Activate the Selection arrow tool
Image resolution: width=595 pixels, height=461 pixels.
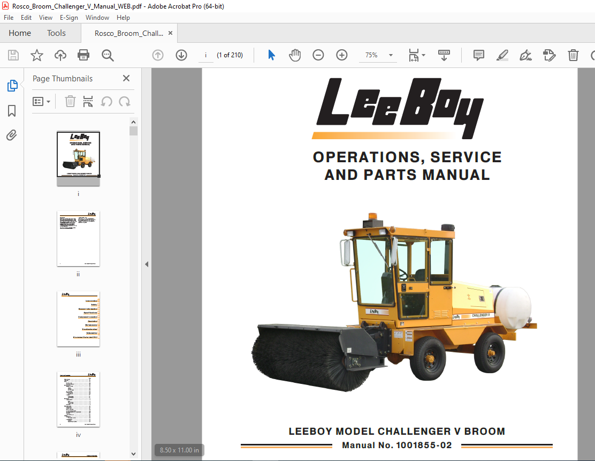(271, 55)
